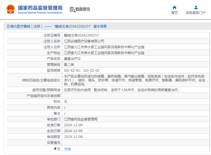Select 无 value in 附件 row

coord(66,101)
